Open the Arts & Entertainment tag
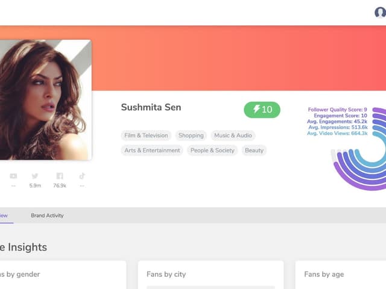 (x=152, y=151)
